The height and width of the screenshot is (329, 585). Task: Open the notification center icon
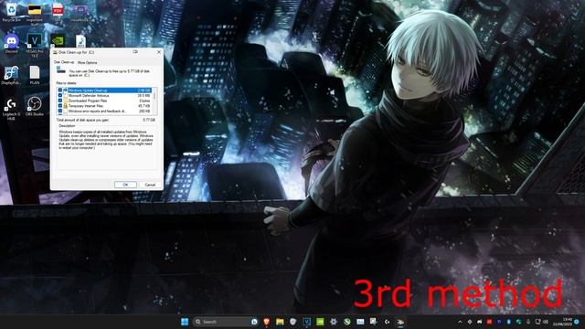(577, 322)
